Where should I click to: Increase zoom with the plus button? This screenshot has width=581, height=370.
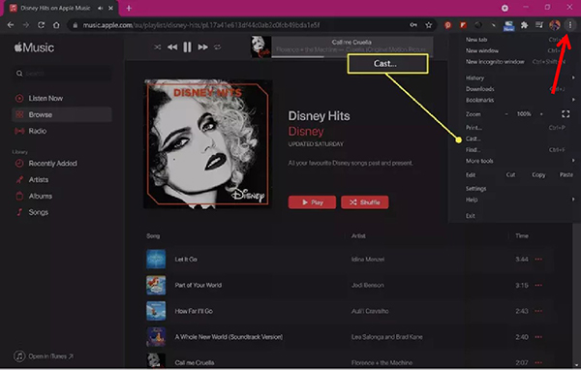pyautogui.click(x=541, y=114)
